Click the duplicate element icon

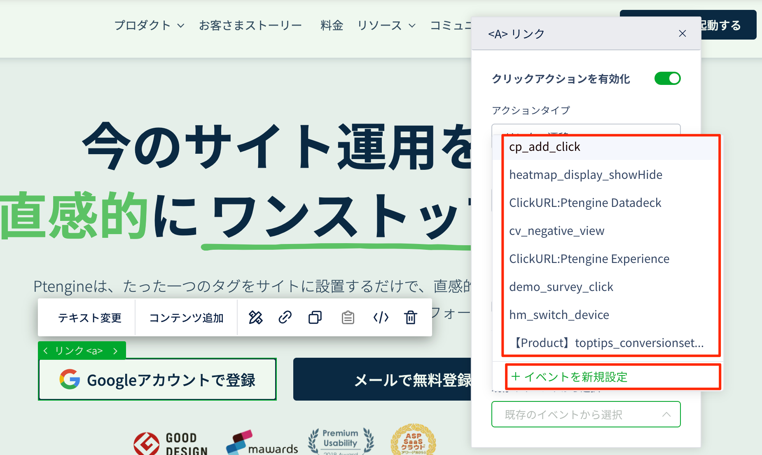click(x=315, y=317)
